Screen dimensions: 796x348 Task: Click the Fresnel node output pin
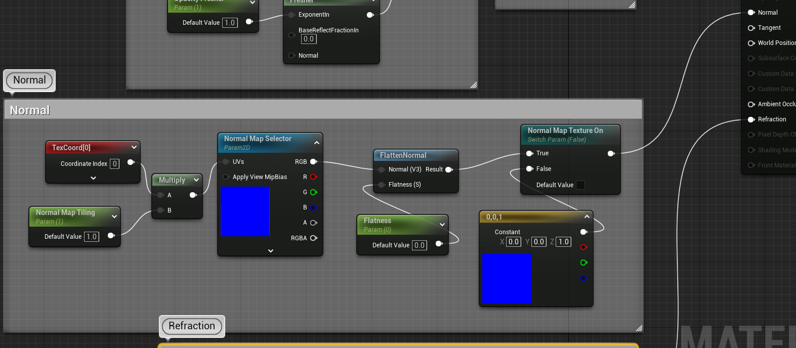[370, 15]
